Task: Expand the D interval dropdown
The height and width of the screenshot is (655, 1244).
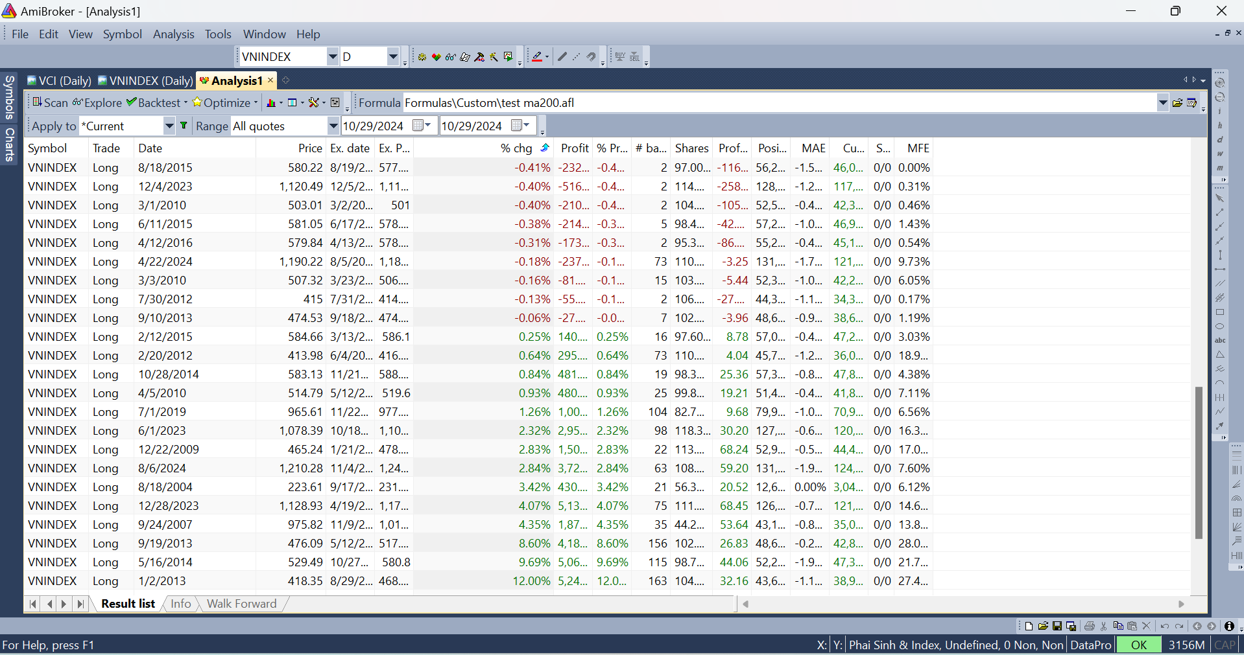Action: (392, 57)
